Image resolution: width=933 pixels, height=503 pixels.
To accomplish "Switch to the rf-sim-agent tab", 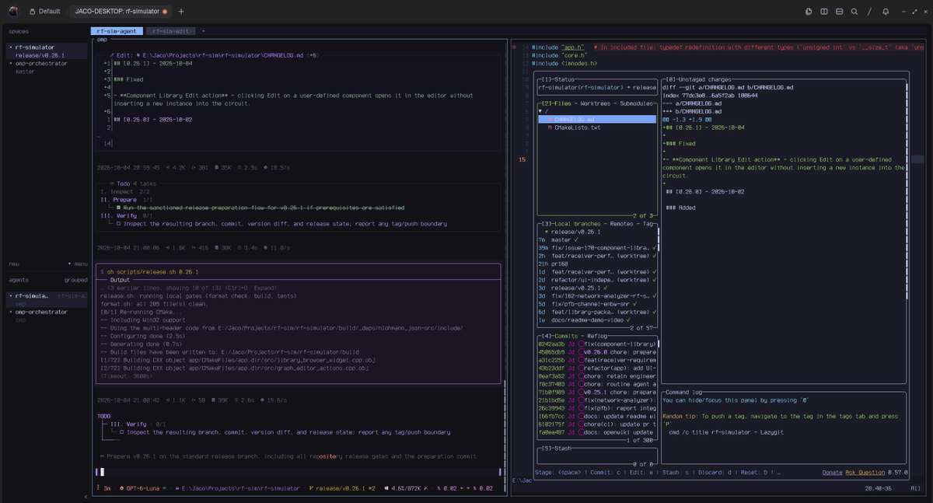I will [117, 31].
